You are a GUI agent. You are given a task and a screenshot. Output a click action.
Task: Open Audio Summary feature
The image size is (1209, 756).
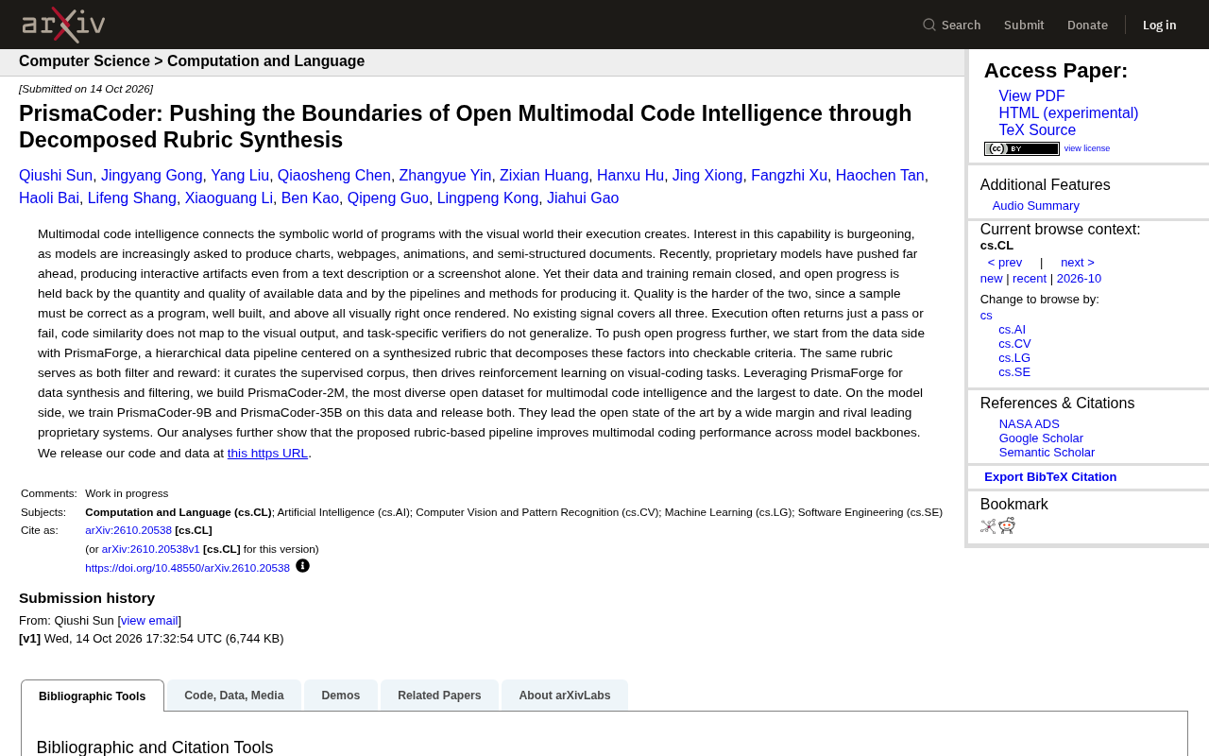[1036, 206]
